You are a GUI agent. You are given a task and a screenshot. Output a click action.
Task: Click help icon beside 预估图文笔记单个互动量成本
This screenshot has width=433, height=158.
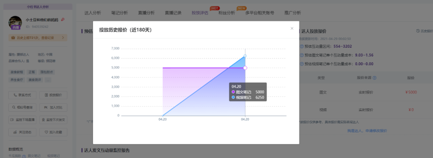[302, 55]
